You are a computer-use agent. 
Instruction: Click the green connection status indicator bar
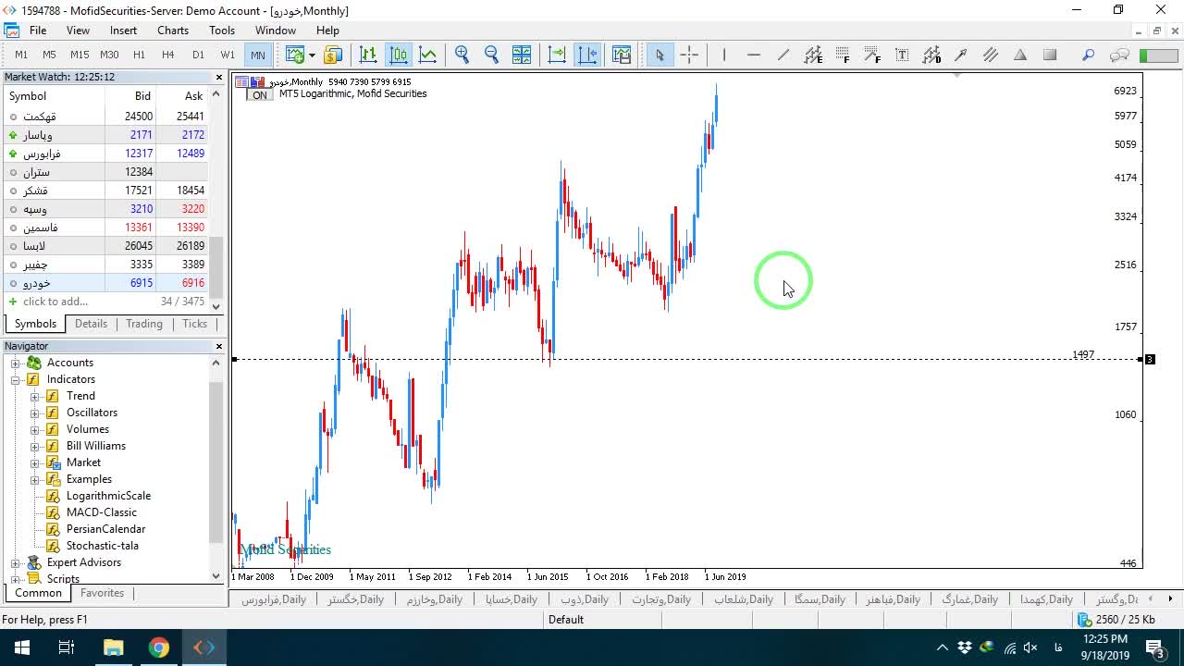coord(1159,55)
